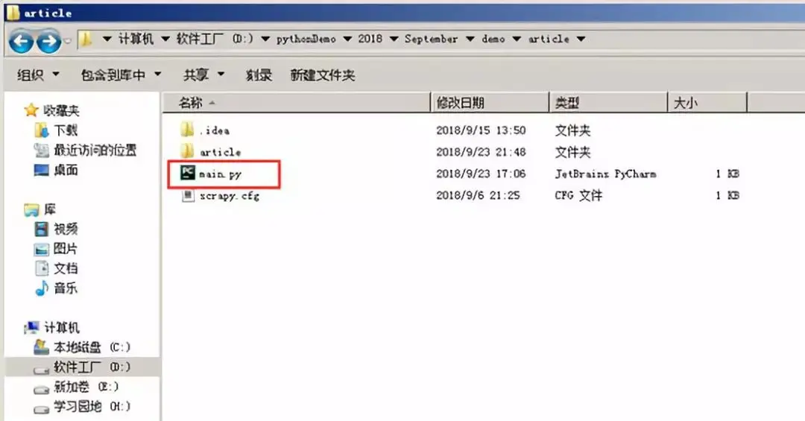Expand dropdown arrow after pythonDemo breadcrumb

click(x=347, y=39)
